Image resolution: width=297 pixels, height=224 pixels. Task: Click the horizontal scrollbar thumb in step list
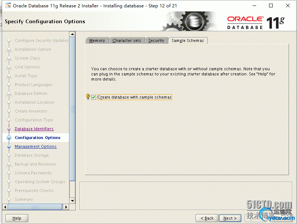pos(35,207)
